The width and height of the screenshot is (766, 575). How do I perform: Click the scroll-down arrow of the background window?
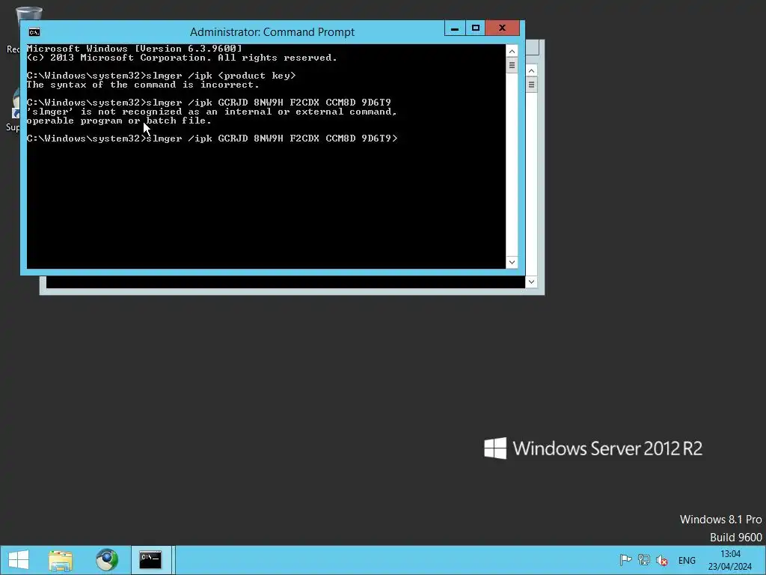coord(532,282)
